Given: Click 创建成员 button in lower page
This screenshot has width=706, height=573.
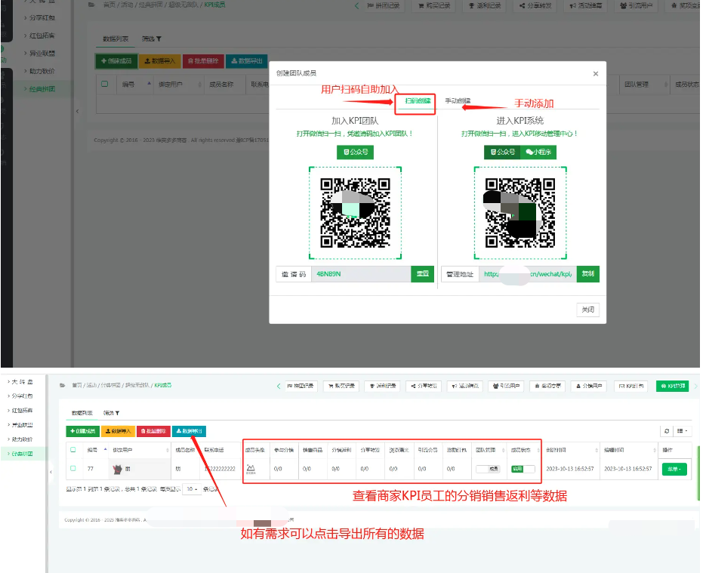Looking at the screenshot, I should click(83, 431).
